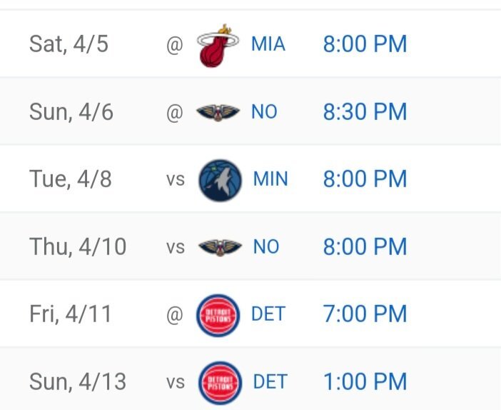
Task: Open the MIA team link
Action: [x=268, y=44]
